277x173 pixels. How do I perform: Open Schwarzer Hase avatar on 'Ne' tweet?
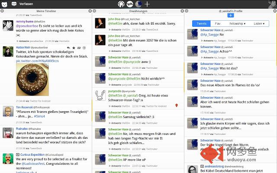click(192, 34)
